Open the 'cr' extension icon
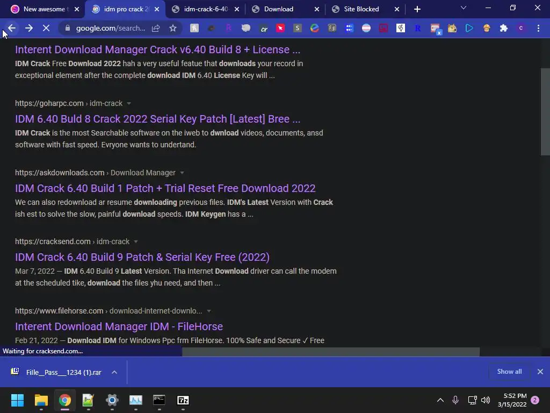The height and width of the screenshot is (413, 550). 263,29
